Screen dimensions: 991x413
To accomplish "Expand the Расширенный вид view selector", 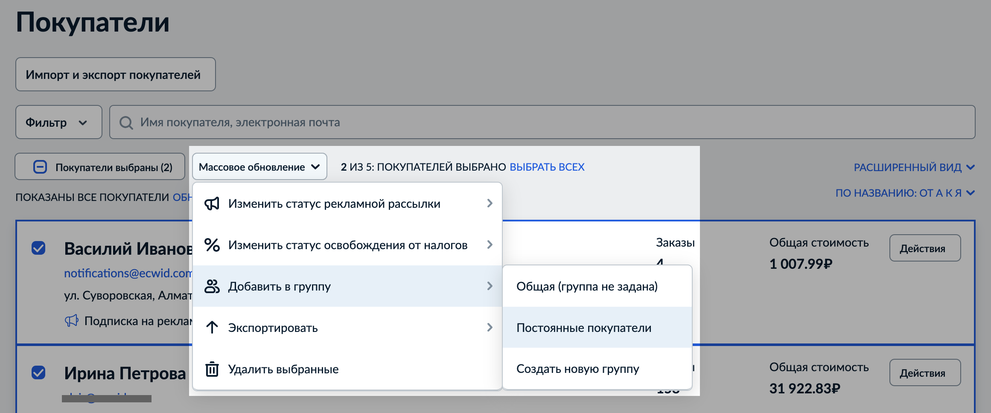I will [914, 167].
